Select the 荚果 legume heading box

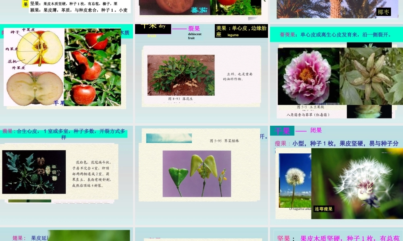pos(240,31)
